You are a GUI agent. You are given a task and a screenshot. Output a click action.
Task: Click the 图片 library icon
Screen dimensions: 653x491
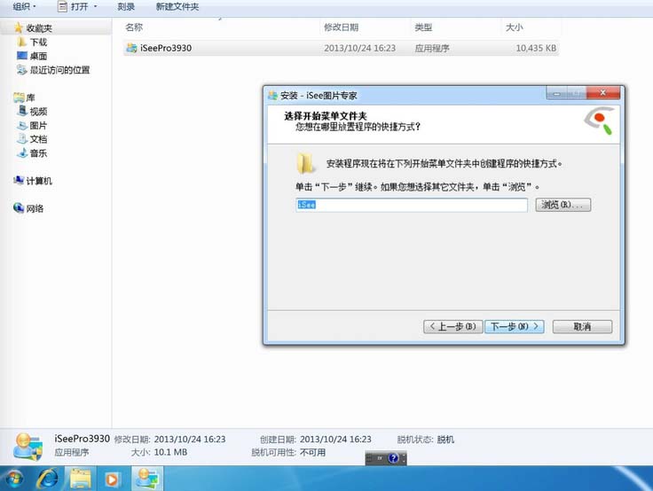(22, 125)
